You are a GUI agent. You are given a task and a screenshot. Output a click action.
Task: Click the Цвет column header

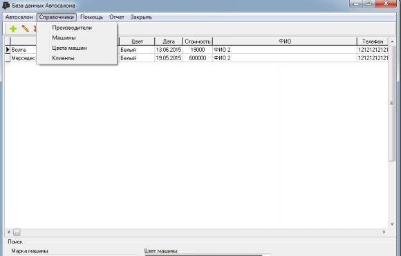pos(137,42)
